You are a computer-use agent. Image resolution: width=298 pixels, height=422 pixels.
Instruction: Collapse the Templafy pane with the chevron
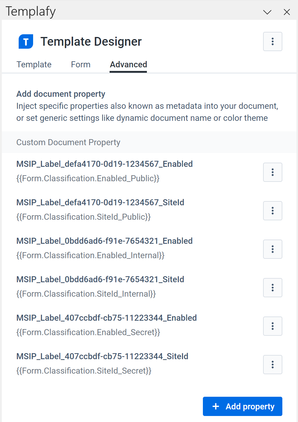(267, 12)
